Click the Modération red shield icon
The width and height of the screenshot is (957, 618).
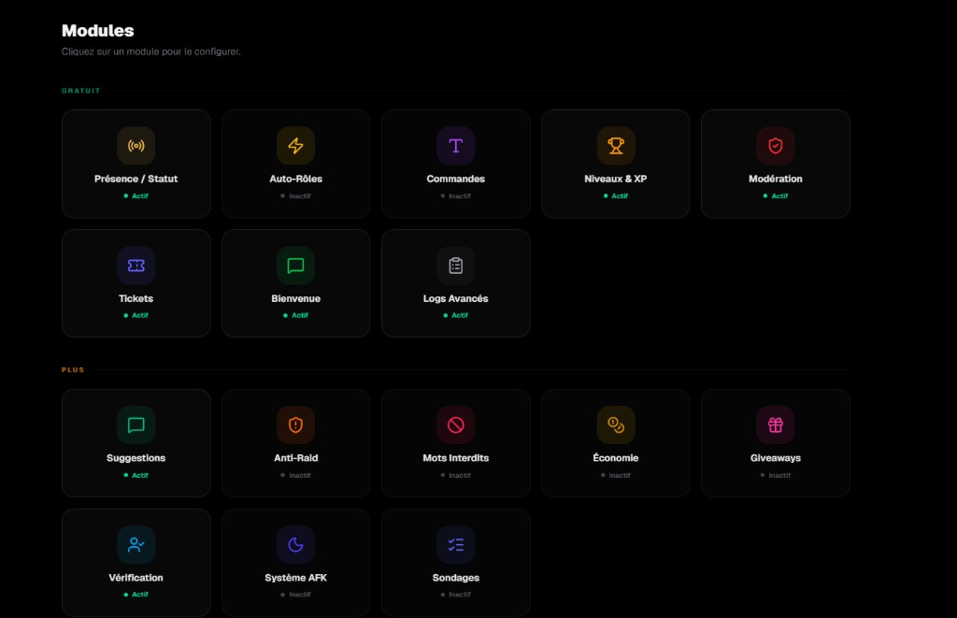pyautogui.click(x=776, y=146)
